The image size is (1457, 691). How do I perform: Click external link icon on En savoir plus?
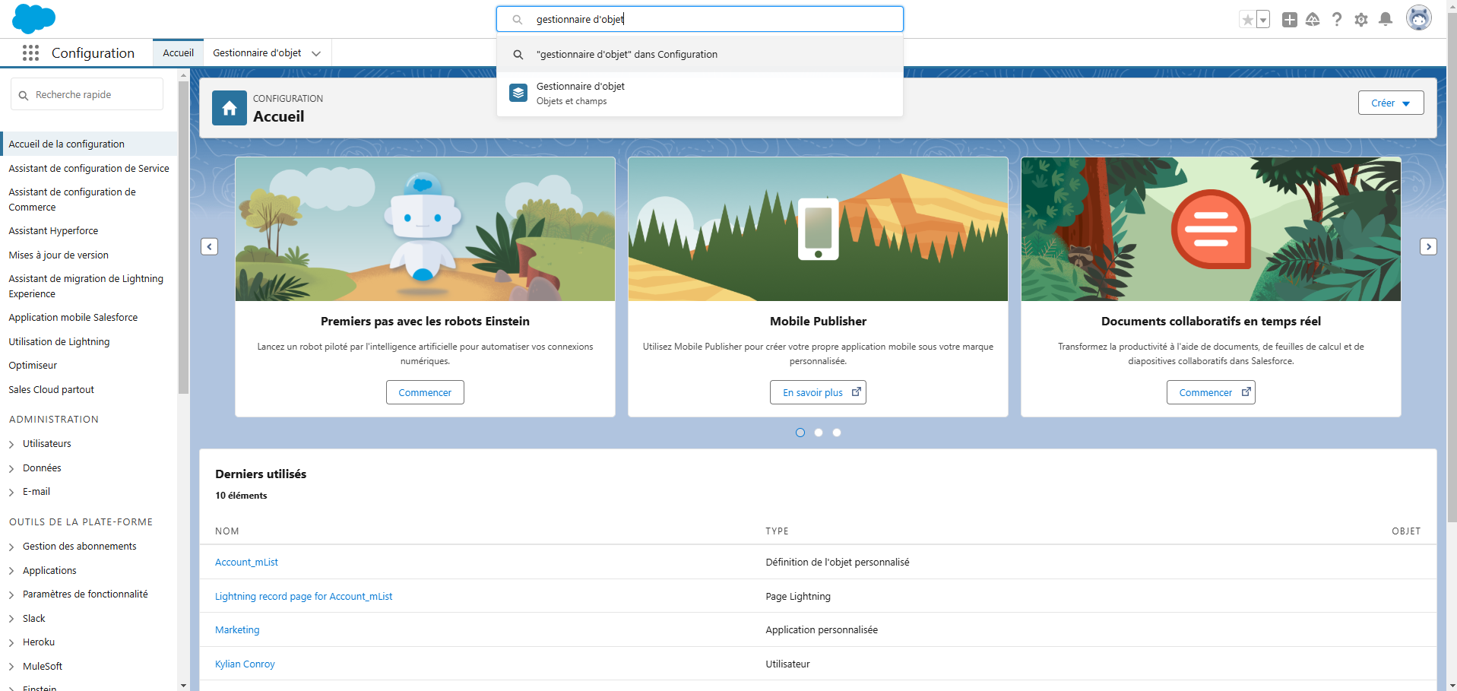tap(856, 392)
